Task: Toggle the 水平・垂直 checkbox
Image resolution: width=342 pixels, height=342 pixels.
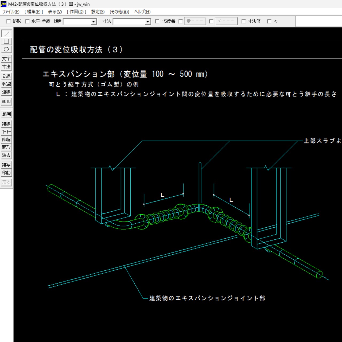Action: (27, 21)
